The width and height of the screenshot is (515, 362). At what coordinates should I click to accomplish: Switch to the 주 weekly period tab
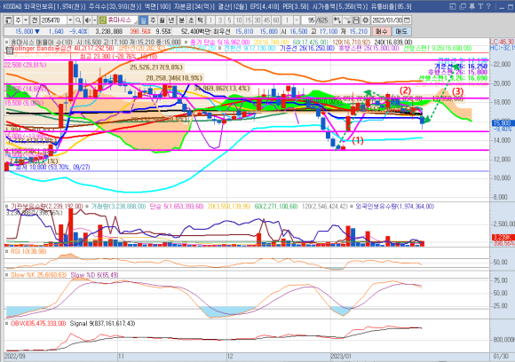tap(153, 20)
